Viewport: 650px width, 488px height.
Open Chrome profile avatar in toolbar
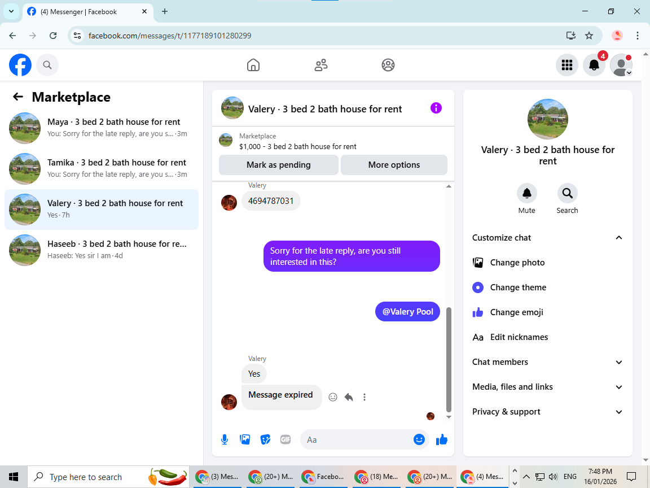tap(617, 36)
